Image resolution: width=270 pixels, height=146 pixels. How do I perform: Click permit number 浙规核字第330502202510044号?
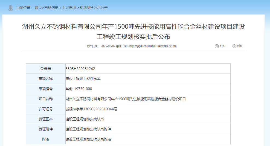point(91,109)
